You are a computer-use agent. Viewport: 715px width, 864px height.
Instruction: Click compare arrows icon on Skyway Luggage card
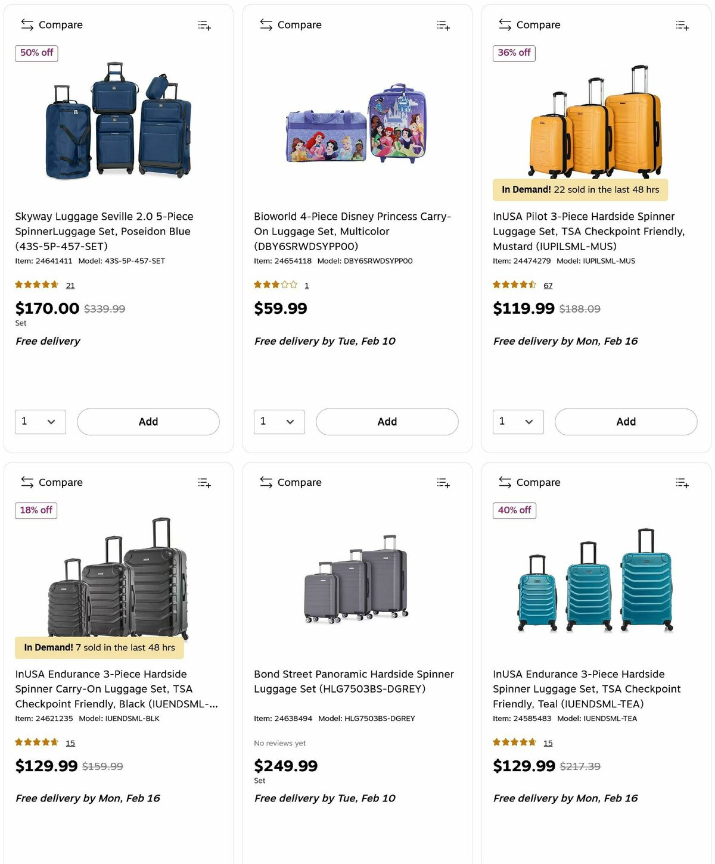pos(27,24)
